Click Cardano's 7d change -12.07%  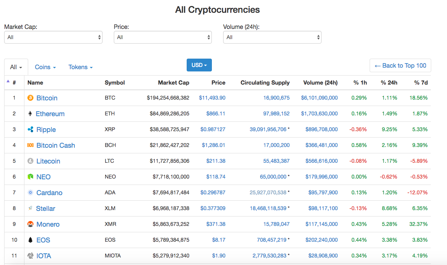pos(417,192)
